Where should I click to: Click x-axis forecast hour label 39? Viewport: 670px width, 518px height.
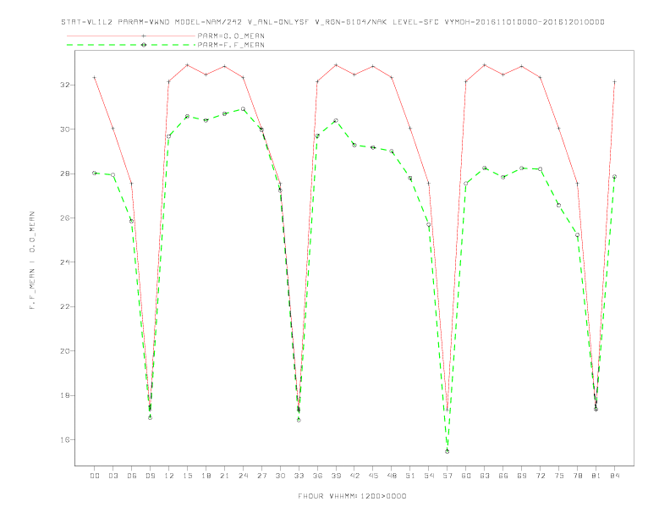(337, 476)
